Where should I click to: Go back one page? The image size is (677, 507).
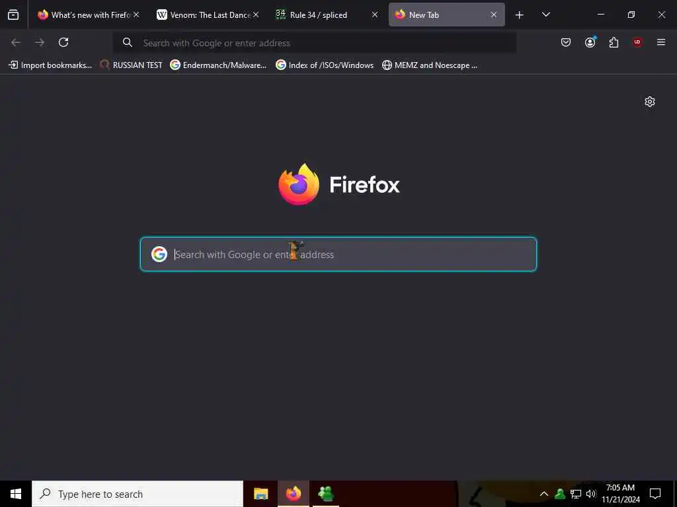16,42
